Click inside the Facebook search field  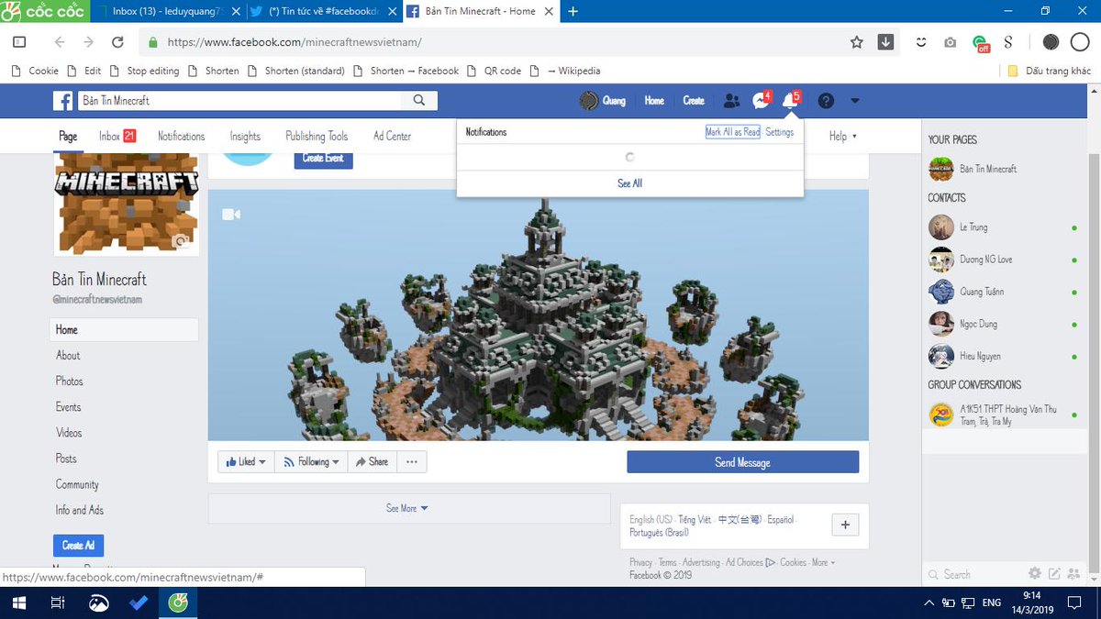(x=240, y=100)
